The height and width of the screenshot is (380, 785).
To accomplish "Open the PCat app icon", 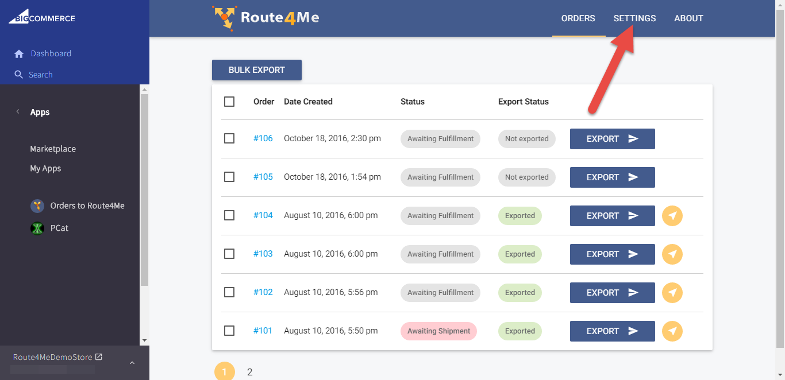I will click(x=37, y=228).
